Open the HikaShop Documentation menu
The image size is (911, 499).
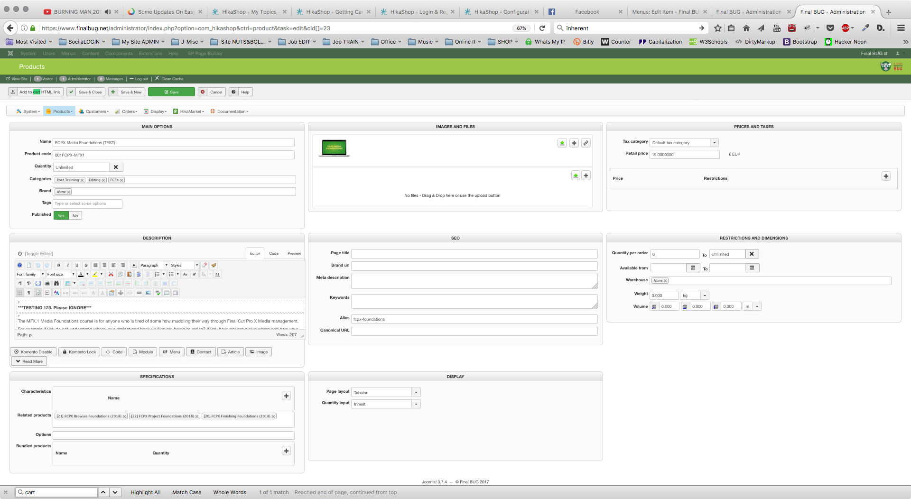pyautogui.click(x=230, y=111)
